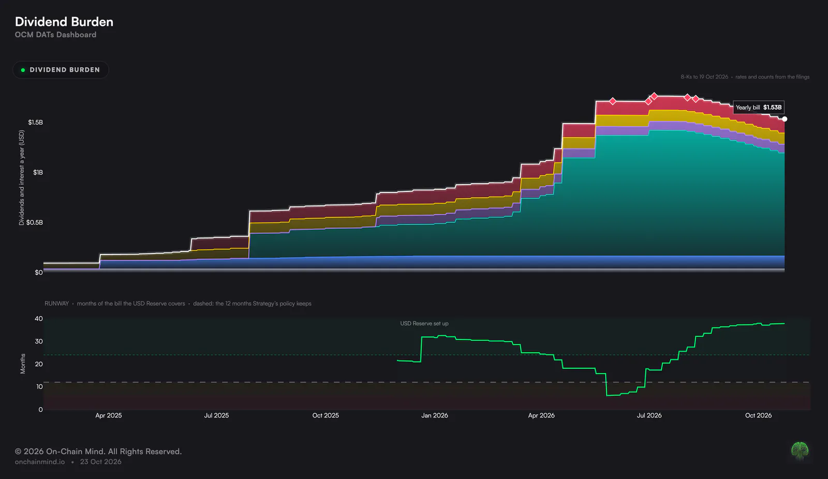
Task: Click the Dividends and interest a year axis title
Action: (x=22, y=177)
